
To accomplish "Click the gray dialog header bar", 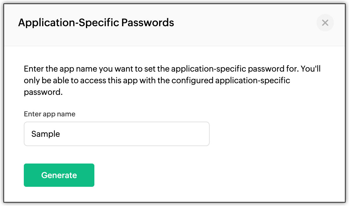I will (x=174, y=25).
